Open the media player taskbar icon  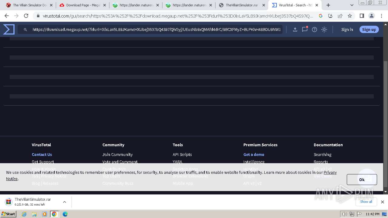[45, 214]
